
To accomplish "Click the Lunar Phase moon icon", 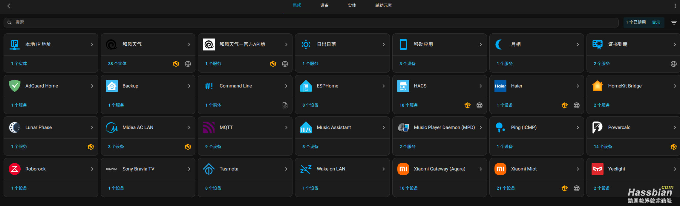I will click(x=15, y=127).
